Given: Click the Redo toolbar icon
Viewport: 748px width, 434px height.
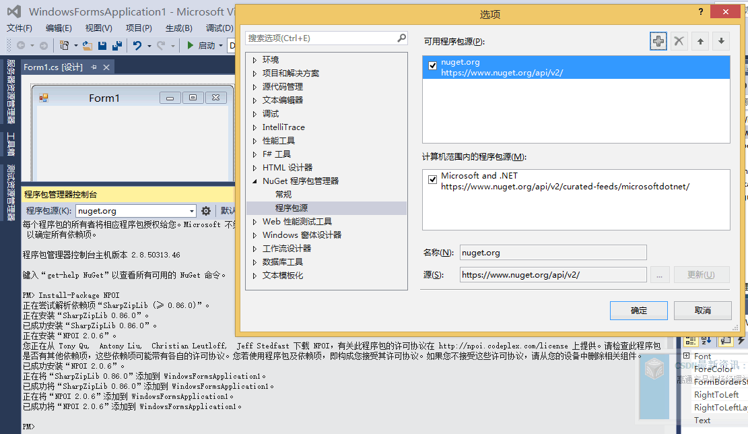Looking at the screenshot, I should tap(161, 45).
